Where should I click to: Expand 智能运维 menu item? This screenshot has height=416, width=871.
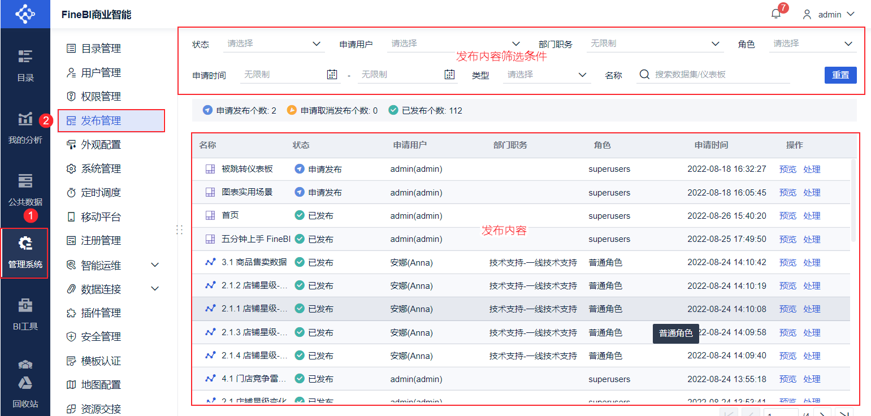(112, 265)
